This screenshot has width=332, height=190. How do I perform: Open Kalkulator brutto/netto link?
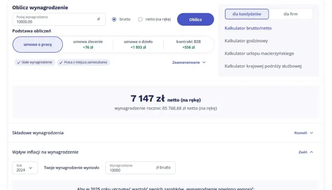(x=248, y=28)
